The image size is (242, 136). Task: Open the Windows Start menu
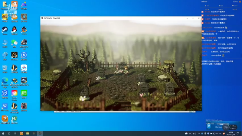point(3,133)
